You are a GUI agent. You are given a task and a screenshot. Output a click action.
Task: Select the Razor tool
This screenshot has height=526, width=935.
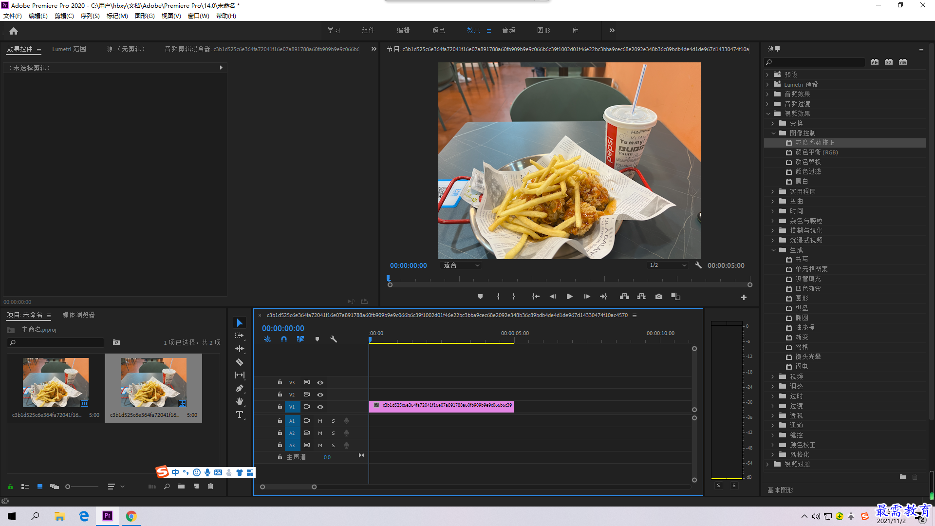(x=240, y=362)
